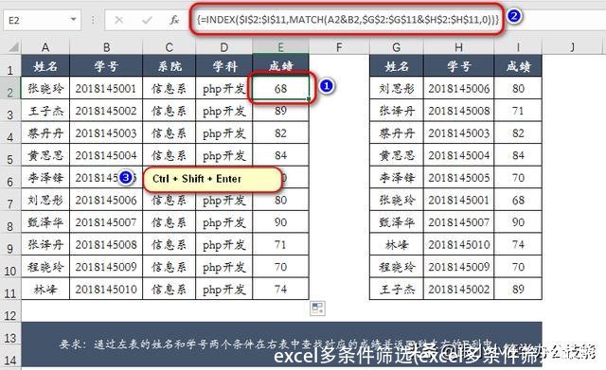Click cell E5 with value 84 in left table
Screen dimensions: 606x370
[x=280, y=155]
